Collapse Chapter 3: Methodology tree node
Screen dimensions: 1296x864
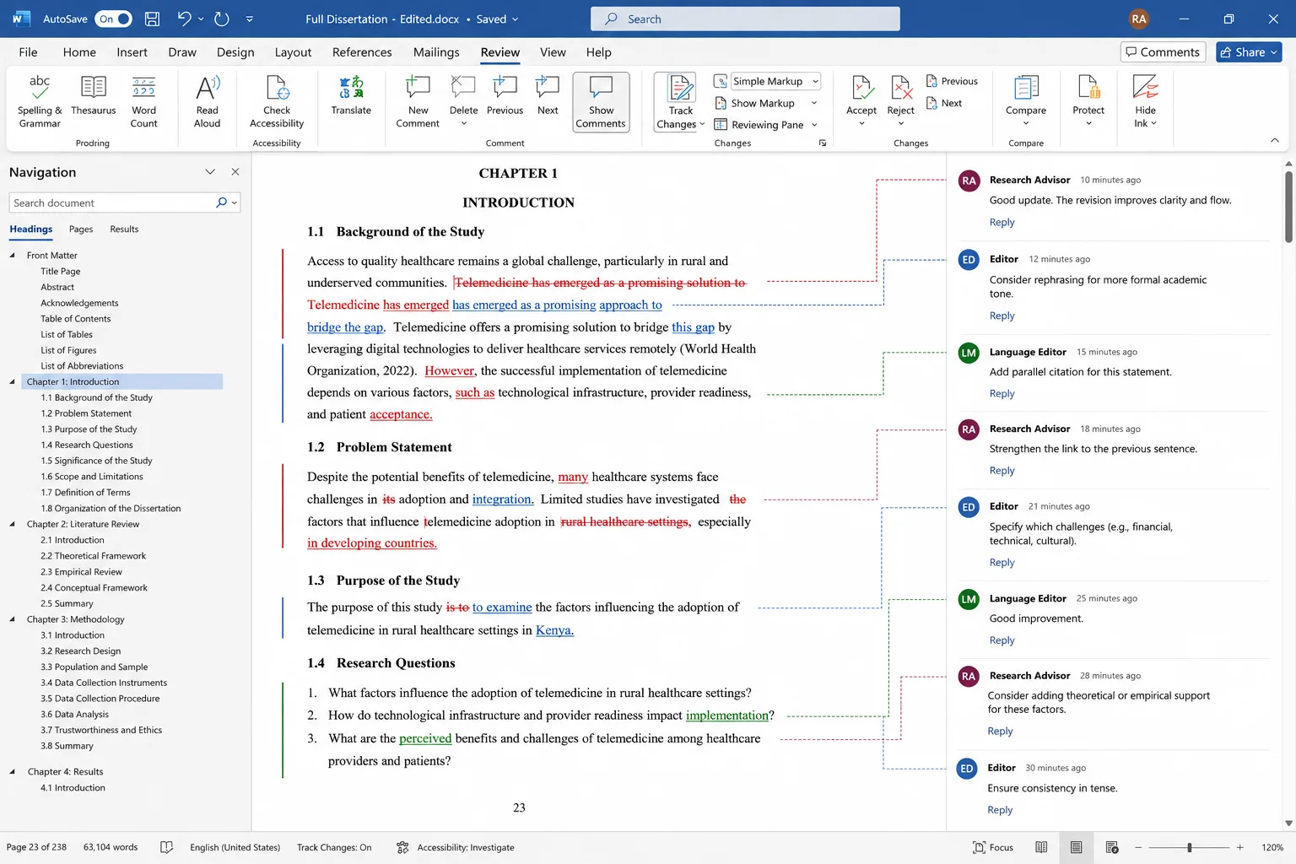tap(12, 619)
